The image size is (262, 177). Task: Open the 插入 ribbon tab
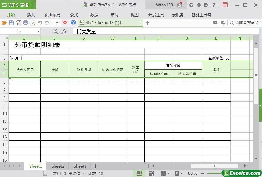[x=31, y=15]
